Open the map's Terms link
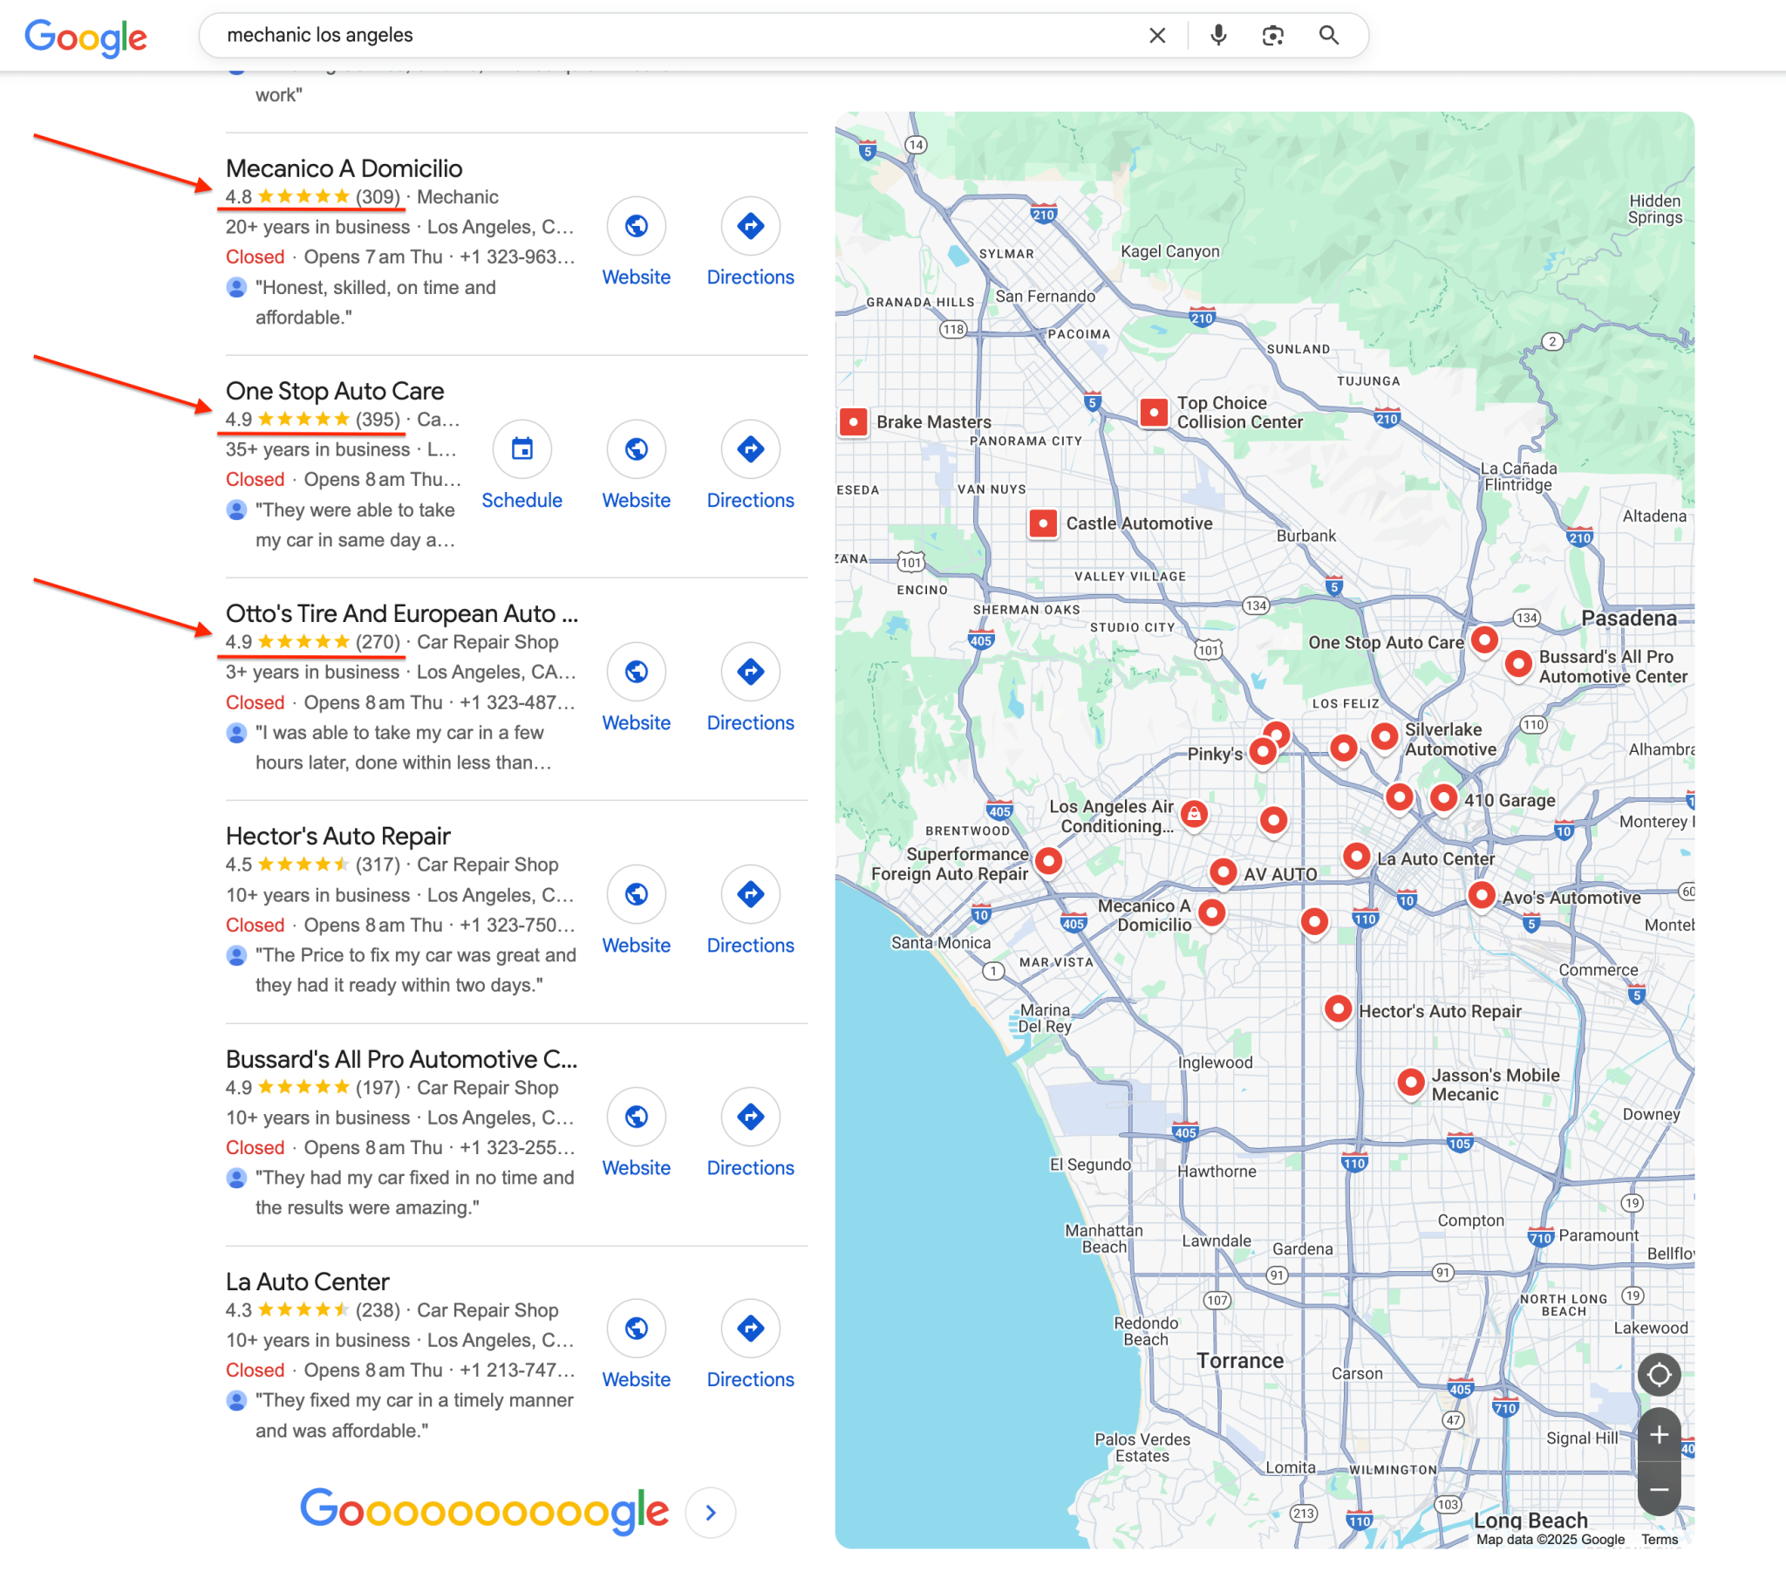 tap(1660, 1540)
